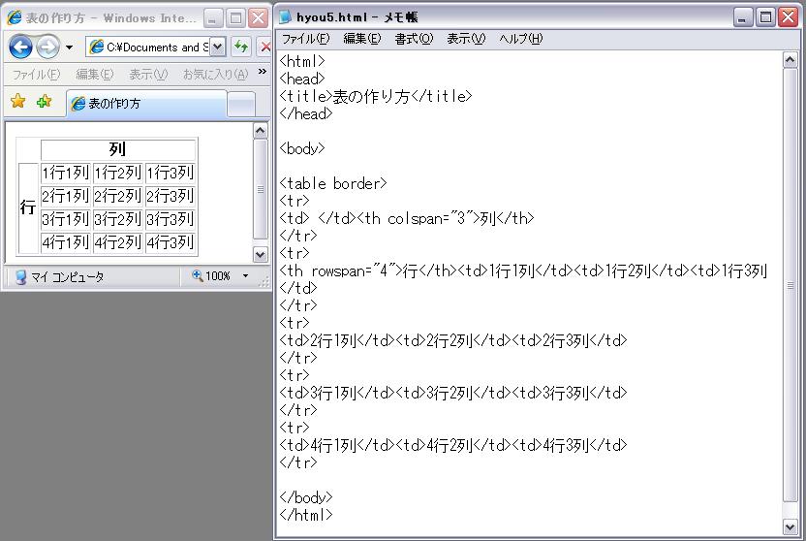Screen dimensions: 806x541
Task: Minimize the Notepad window
Action: [x=742, y=17]
